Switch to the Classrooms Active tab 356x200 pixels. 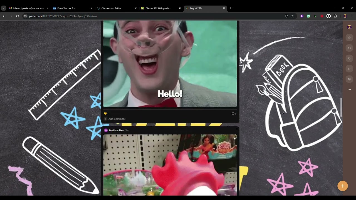pos(116,8)
